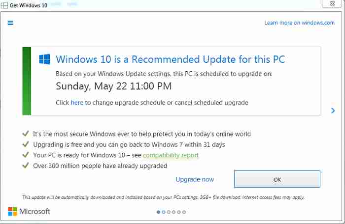345x224 pixels.
Task: Click checkmark beside most secure Windows line
Action: pos(25,134)
